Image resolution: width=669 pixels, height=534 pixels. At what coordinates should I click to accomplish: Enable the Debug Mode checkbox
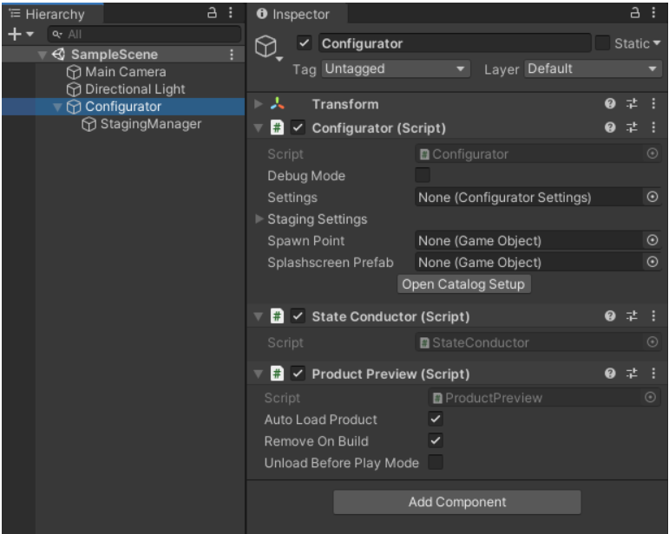[x=423, y=176]
